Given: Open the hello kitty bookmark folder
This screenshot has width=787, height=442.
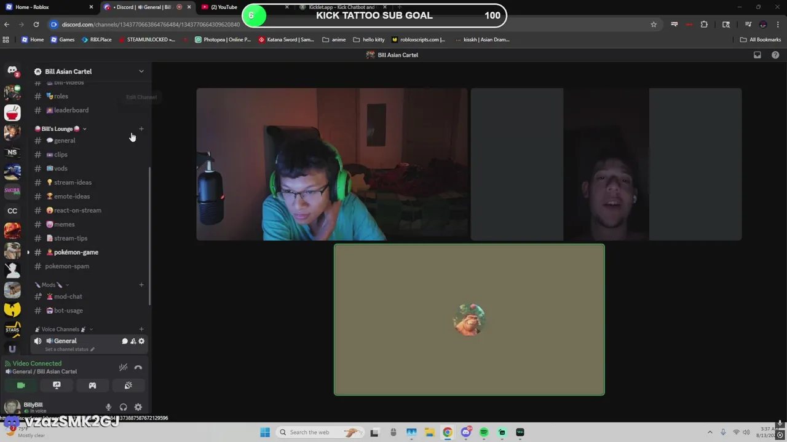Looking at the screenshot, I should [369, 39].
